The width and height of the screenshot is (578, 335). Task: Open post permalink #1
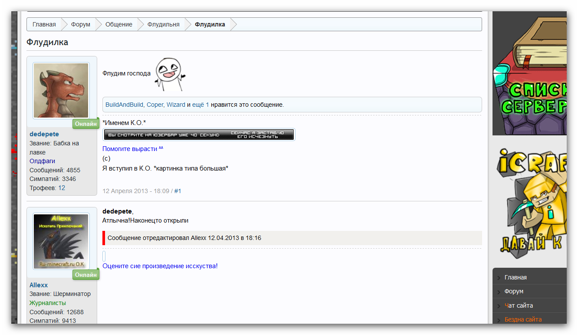pyautogui.click(x=177, y=191)
